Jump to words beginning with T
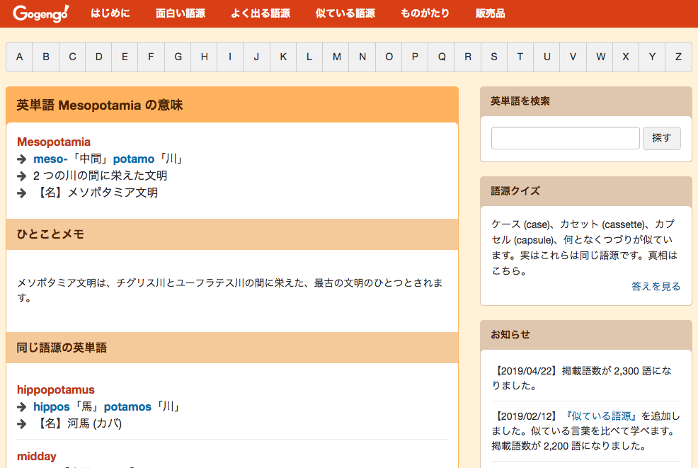The width and height of the screenshot is (698, 468). pos(520,57)
